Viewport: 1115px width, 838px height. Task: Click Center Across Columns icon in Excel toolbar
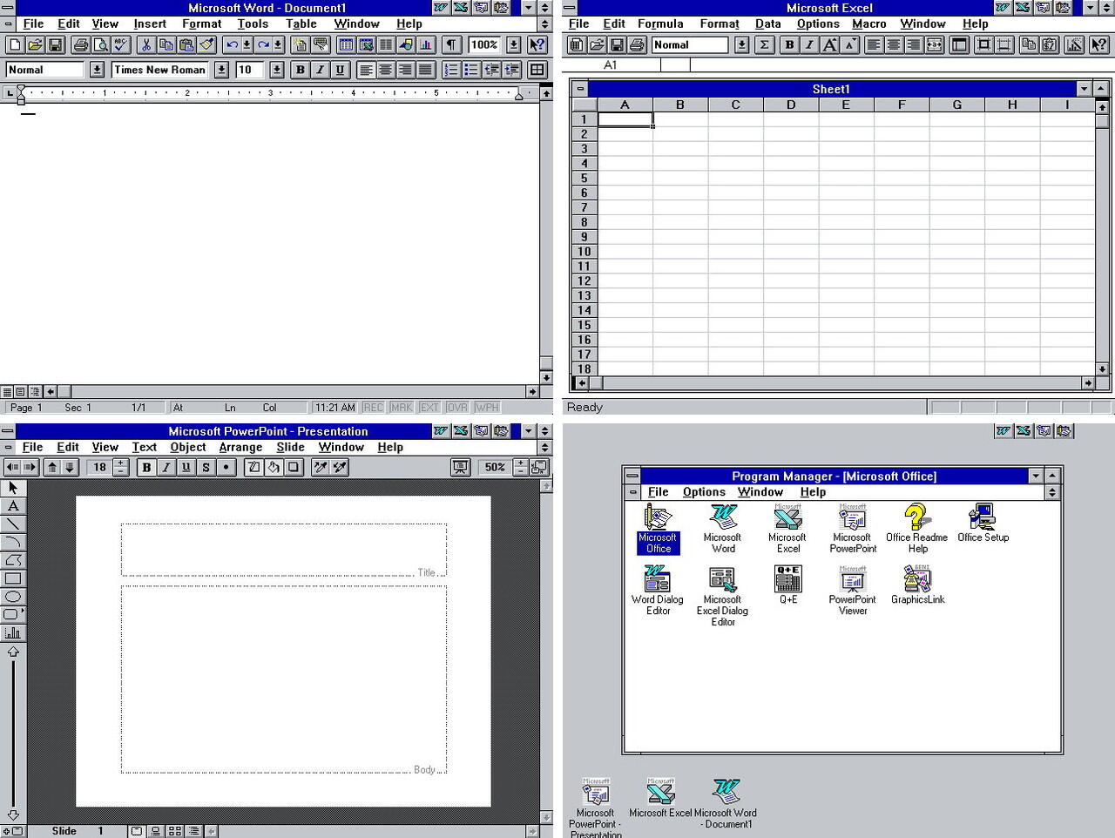point(935,44)
